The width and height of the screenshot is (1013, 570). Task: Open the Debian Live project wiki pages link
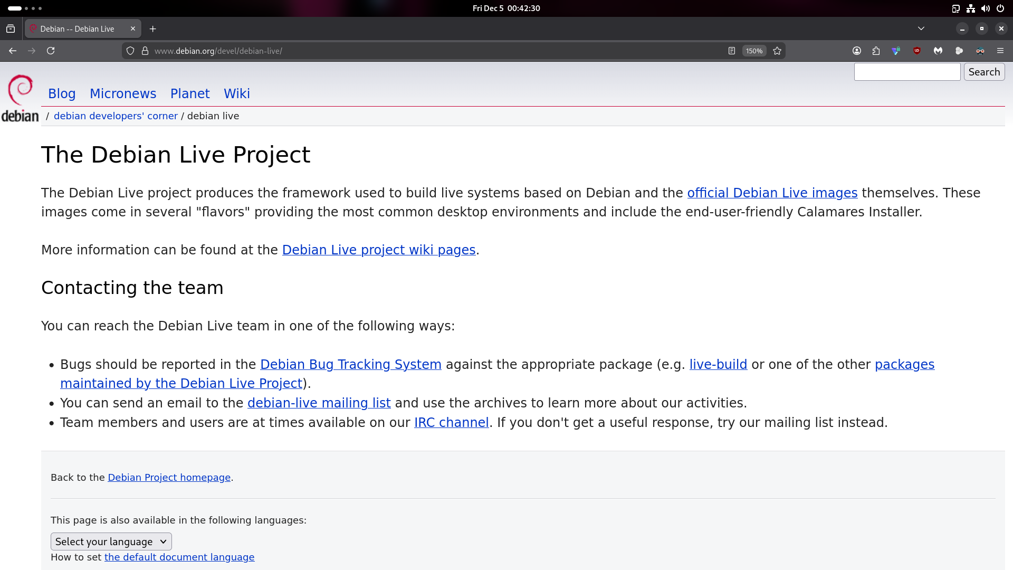(x=378, y=250)
